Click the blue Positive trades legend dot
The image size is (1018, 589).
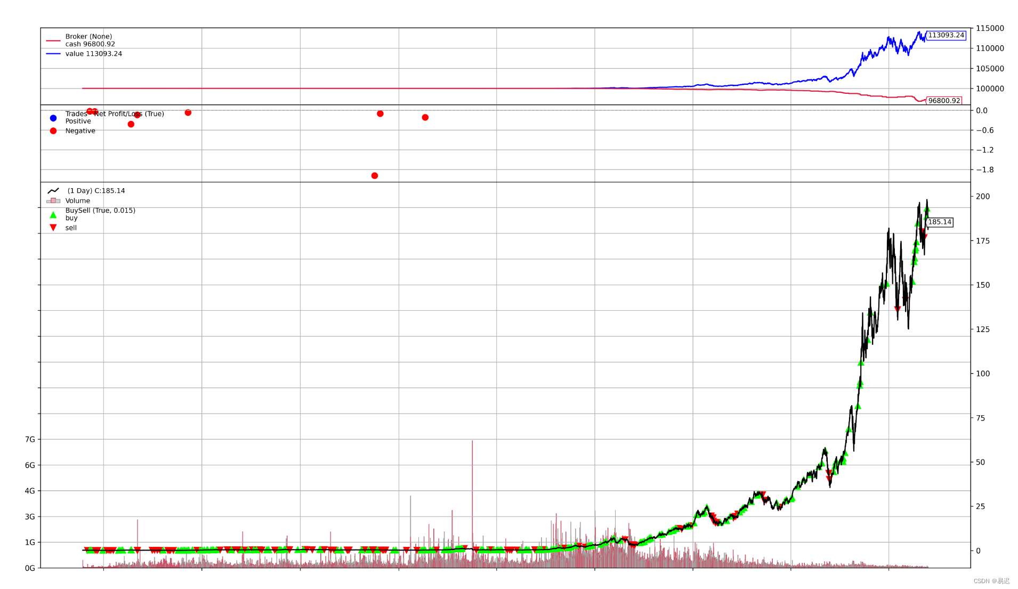[x=53, y=118]
